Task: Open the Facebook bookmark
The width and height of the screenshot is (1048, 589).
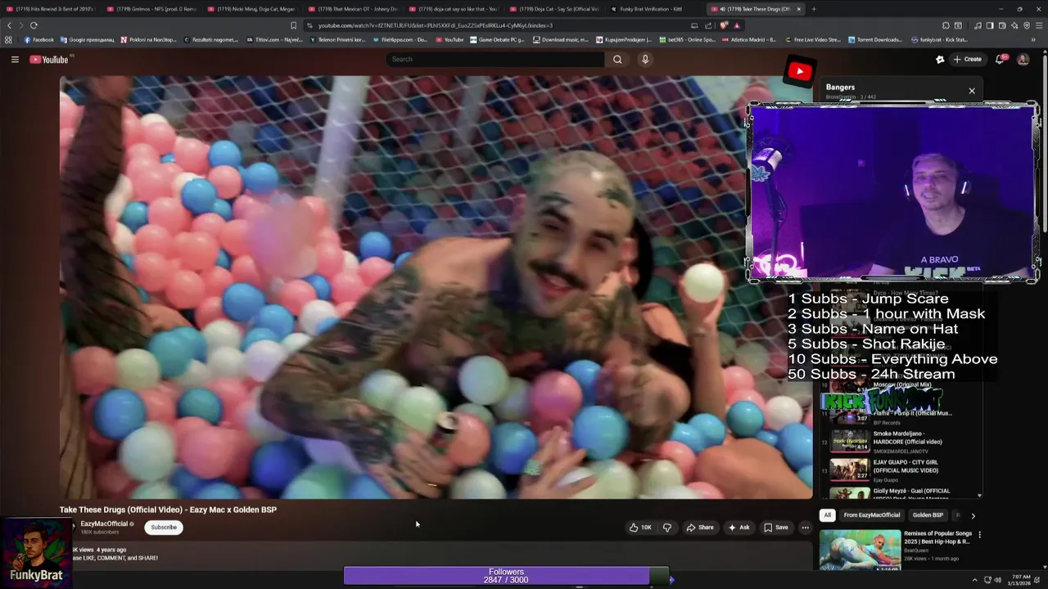Action: pyautogui.click(x=39, y=39)
